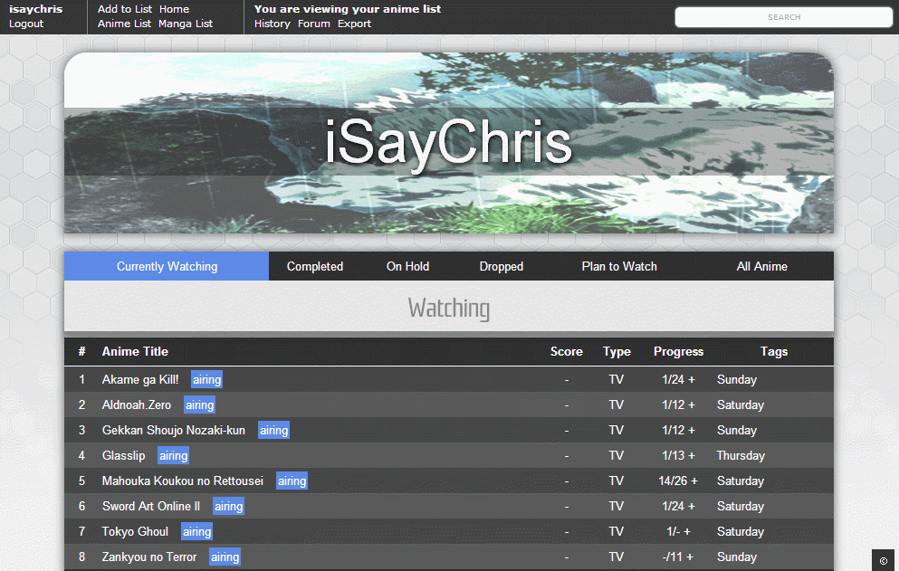Go to the History page

(272, 24)
